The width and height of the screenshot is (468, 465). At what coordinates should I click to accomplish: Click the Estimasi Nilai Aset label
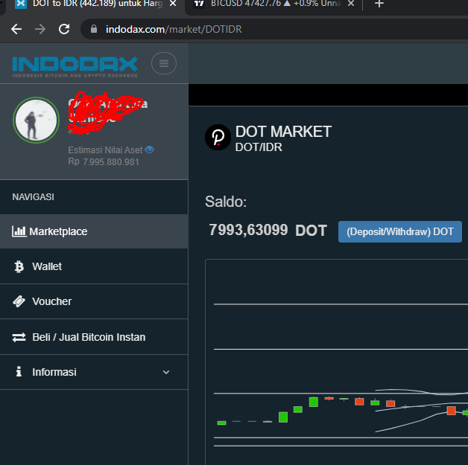point(105,150)
